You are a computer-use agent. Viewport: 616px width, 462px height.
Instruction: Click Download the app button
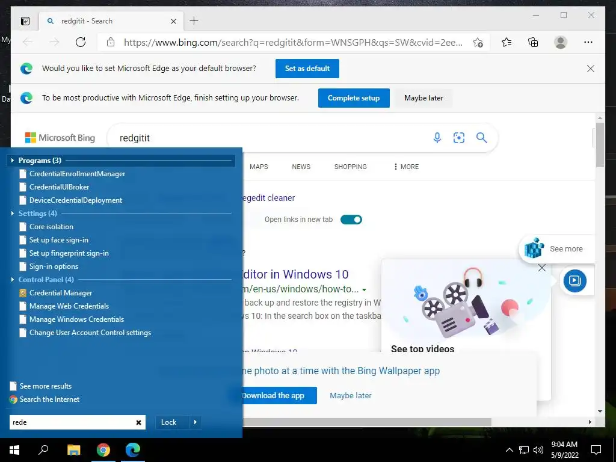coord(279,395)
